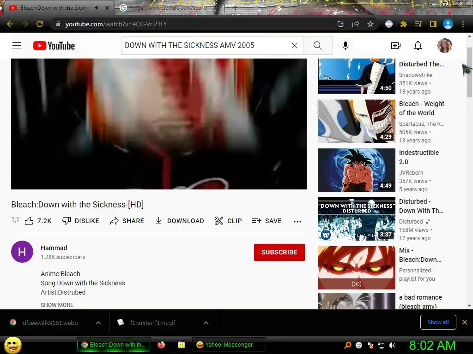Click the 8:02 AM taskbar clock
Image resolution: width=473 pixels, height=354 pixels.
tap(432, 345)
